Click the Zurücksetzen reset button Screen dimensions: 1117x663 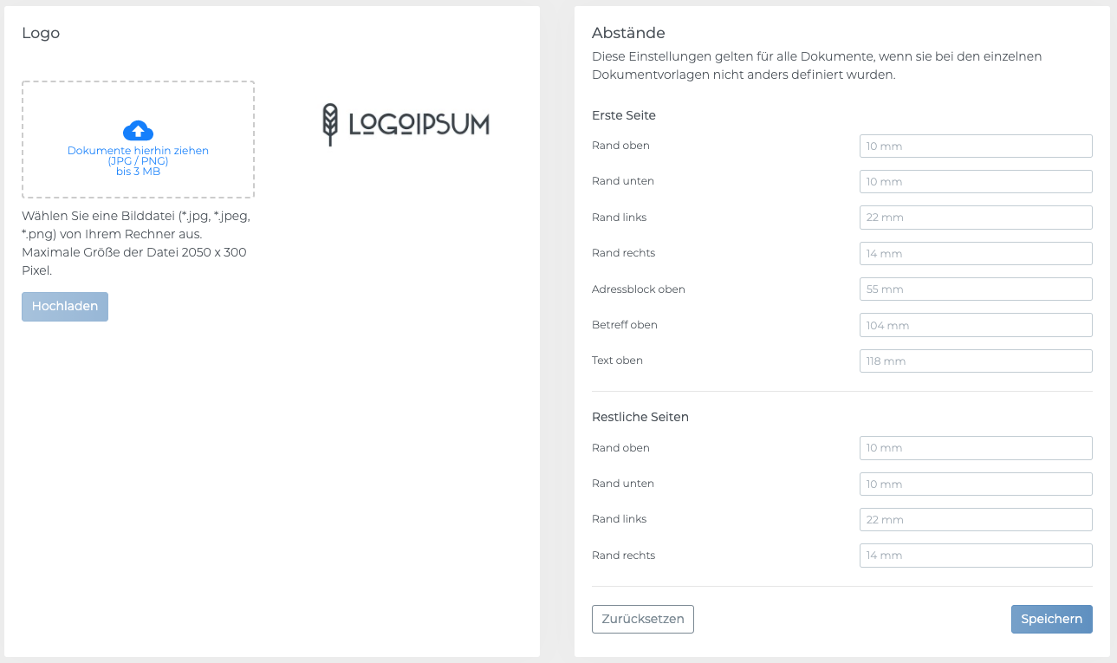click(x=642, y=619)
